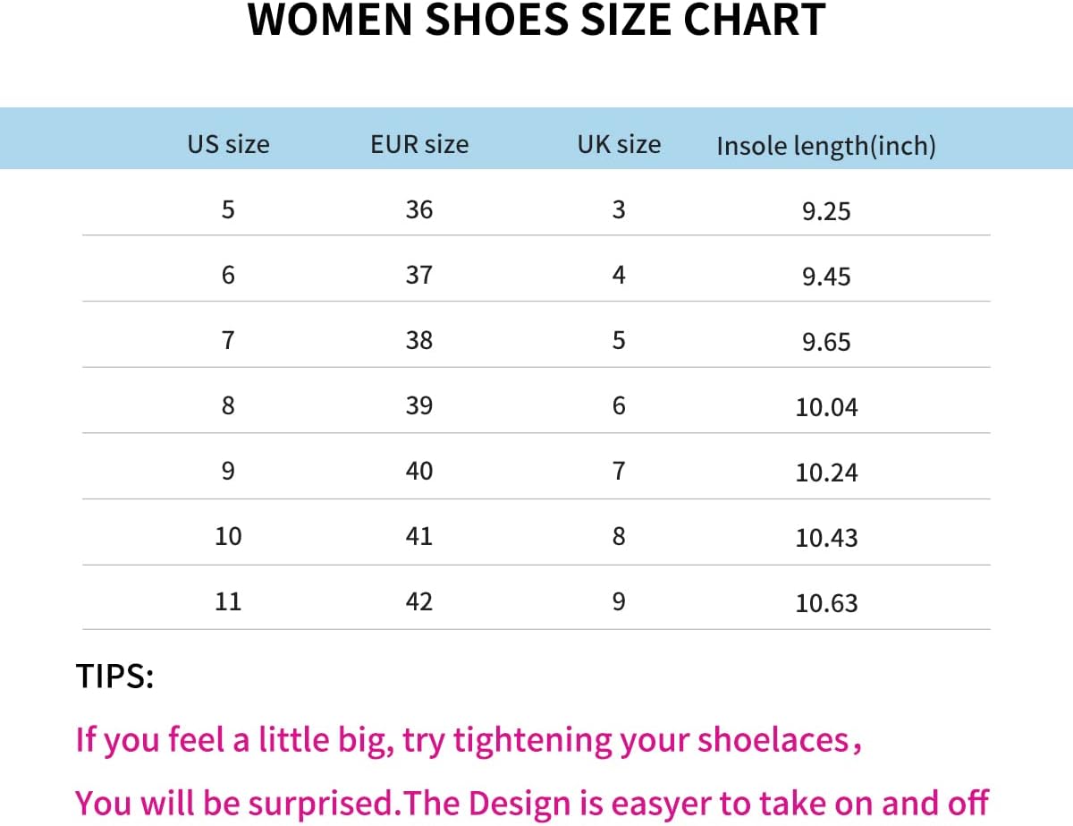Click US size 9 cell

point(228,470)
